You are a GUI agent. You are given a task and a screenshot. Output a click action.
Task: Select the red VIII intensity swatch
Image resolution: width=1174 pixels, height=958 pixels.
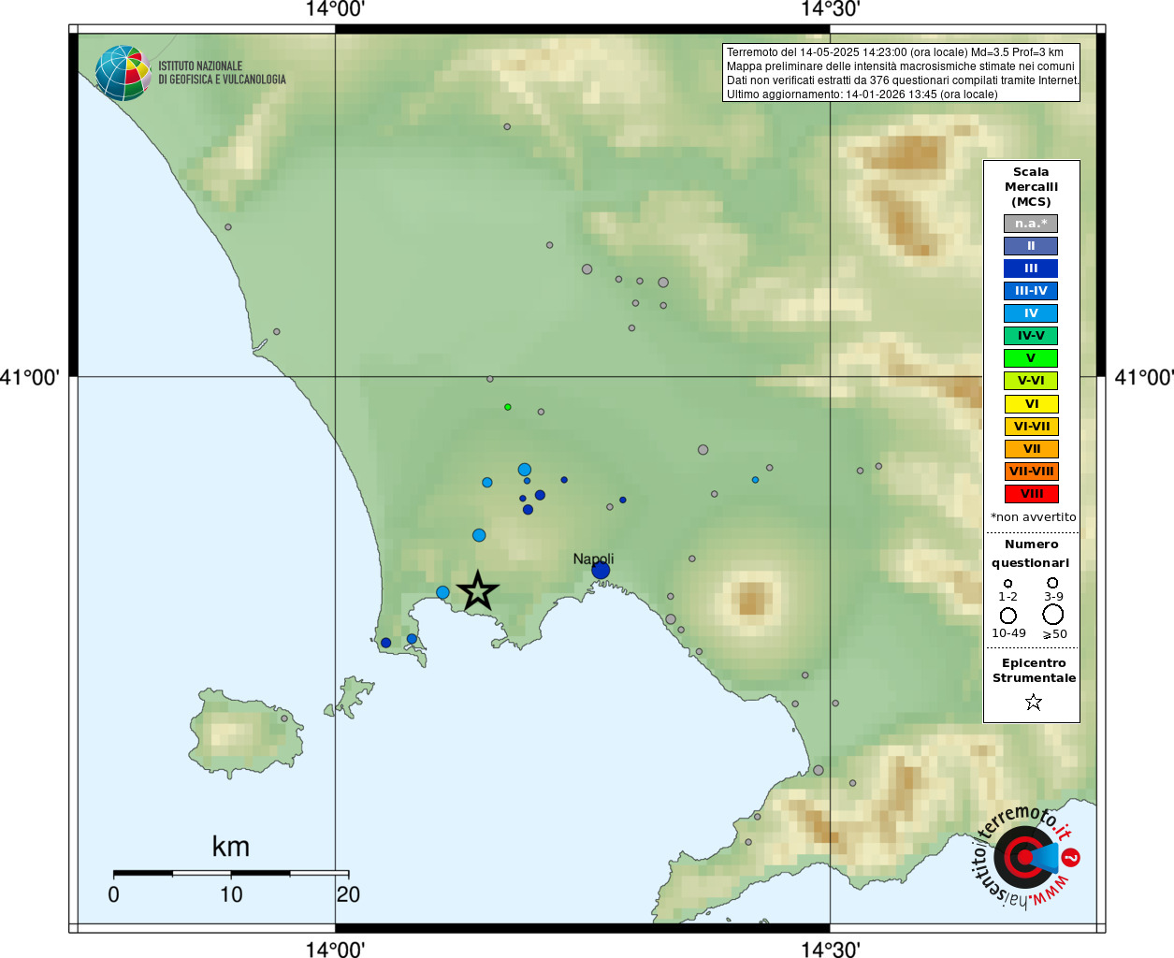(x=1031, y=494)
